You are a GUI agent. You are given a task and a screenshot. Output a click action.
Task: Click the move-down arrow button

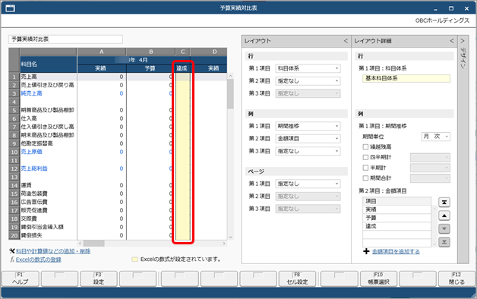click(444, 229)
